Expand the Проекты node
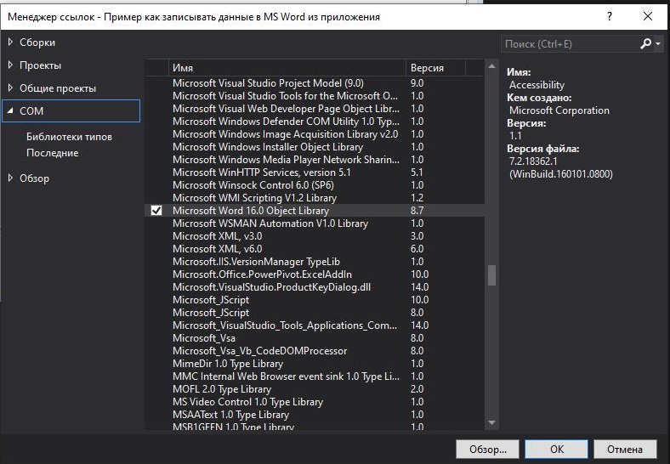 point(11,65)
